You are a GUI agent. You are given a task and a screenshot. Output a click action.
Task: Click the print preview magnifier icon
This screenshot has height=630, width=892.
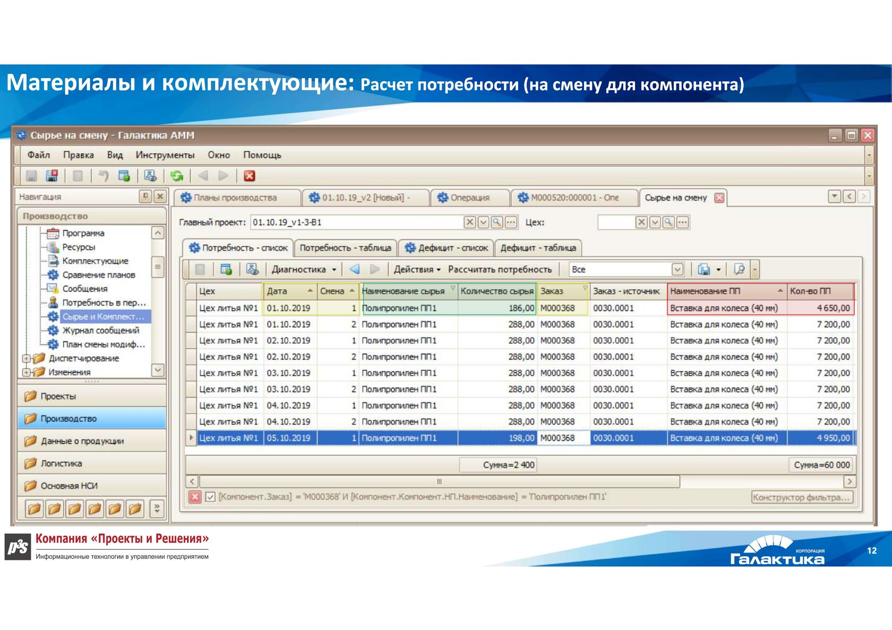pos(739,269)
